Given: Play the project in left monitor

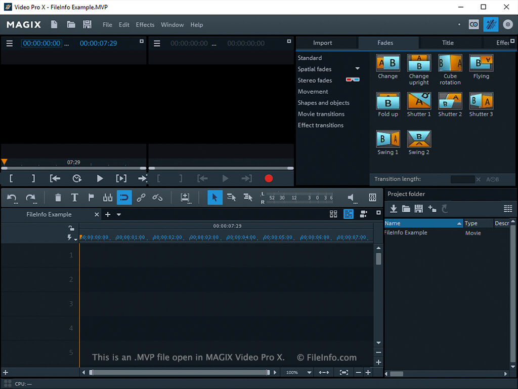Looking at the screenshot, I should coord(100,179).
